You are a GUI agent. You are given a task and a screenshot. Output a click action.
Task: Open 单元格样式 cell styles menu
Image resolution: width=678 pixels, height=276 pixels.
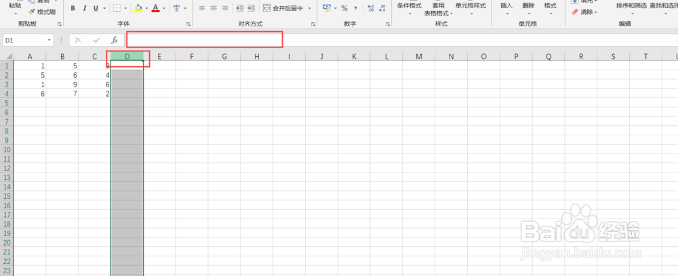pyautogui.click(x=471, y=9)
